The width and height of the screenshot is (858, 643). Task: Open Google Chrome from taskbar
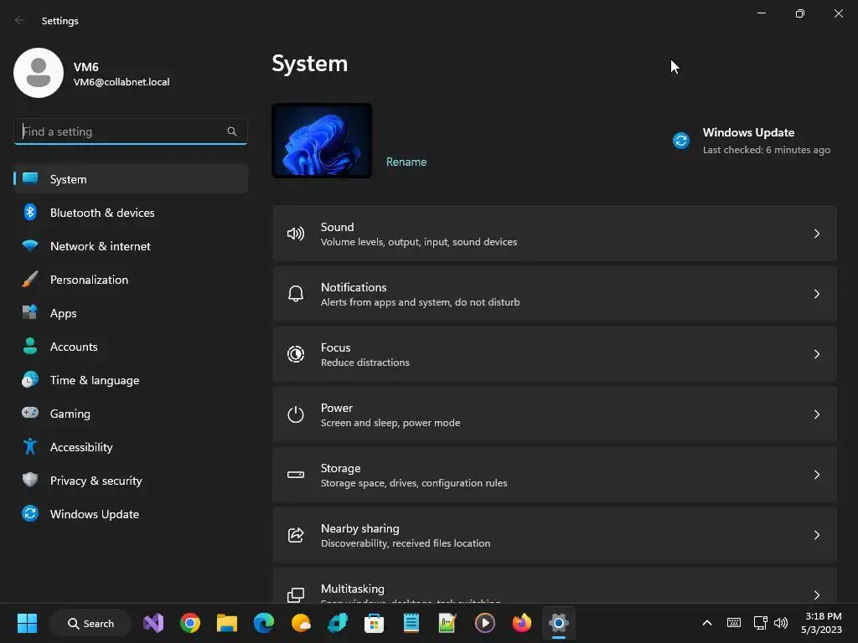[190, 623]
